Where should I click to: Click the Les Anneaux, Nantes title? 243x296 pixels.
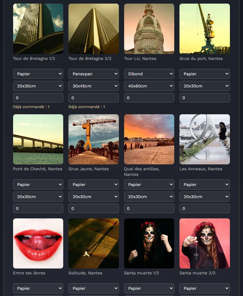pos(201,169)
